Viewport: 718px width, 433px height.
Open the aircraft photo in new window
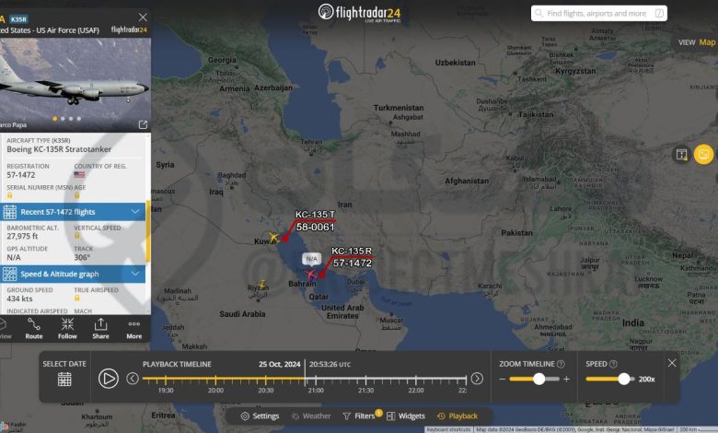tap(143, 124)
